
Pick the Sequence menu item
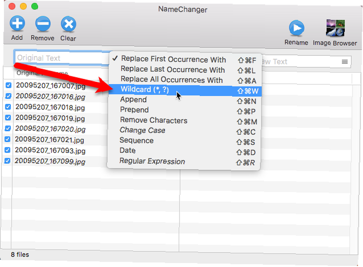click(184, 141)
